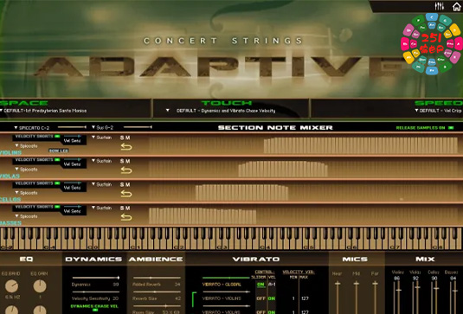The width and height of the screenshot is (463, 314).
Task: Click the Violins note range bars in mixer
Action: (x=361, y=145)
